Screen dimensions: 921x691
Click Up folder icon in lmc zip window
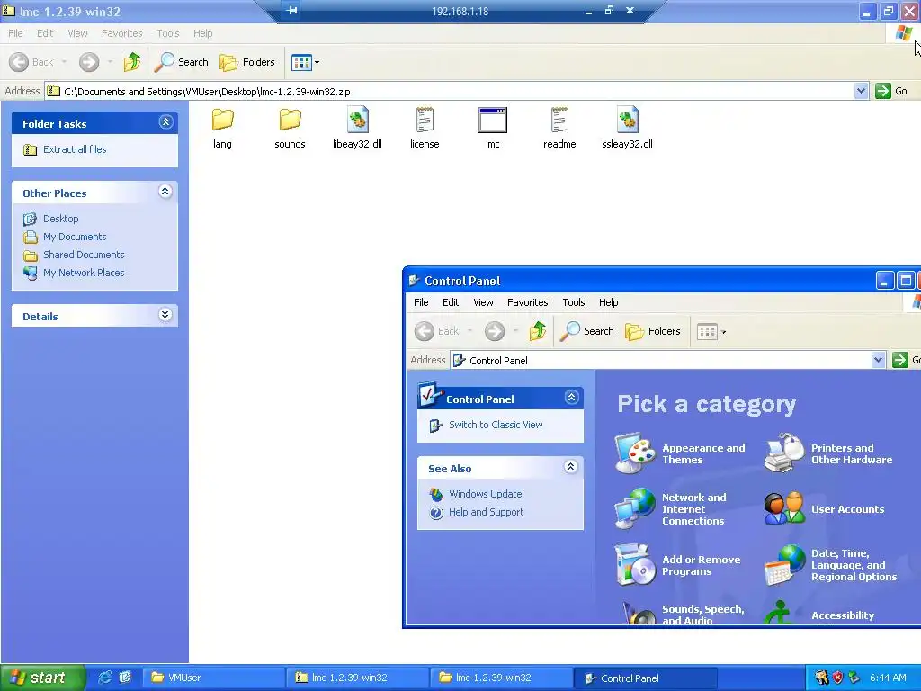coord(132,62)
